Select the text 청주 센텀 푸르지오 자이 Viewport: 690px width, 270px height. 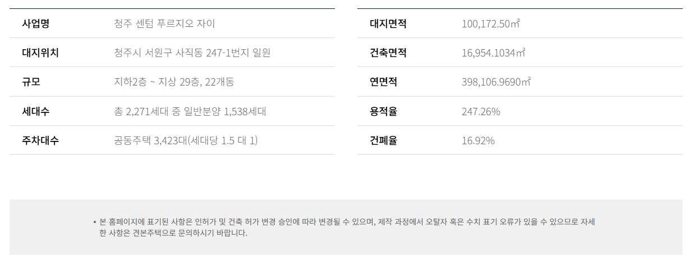tap(164, 23)
